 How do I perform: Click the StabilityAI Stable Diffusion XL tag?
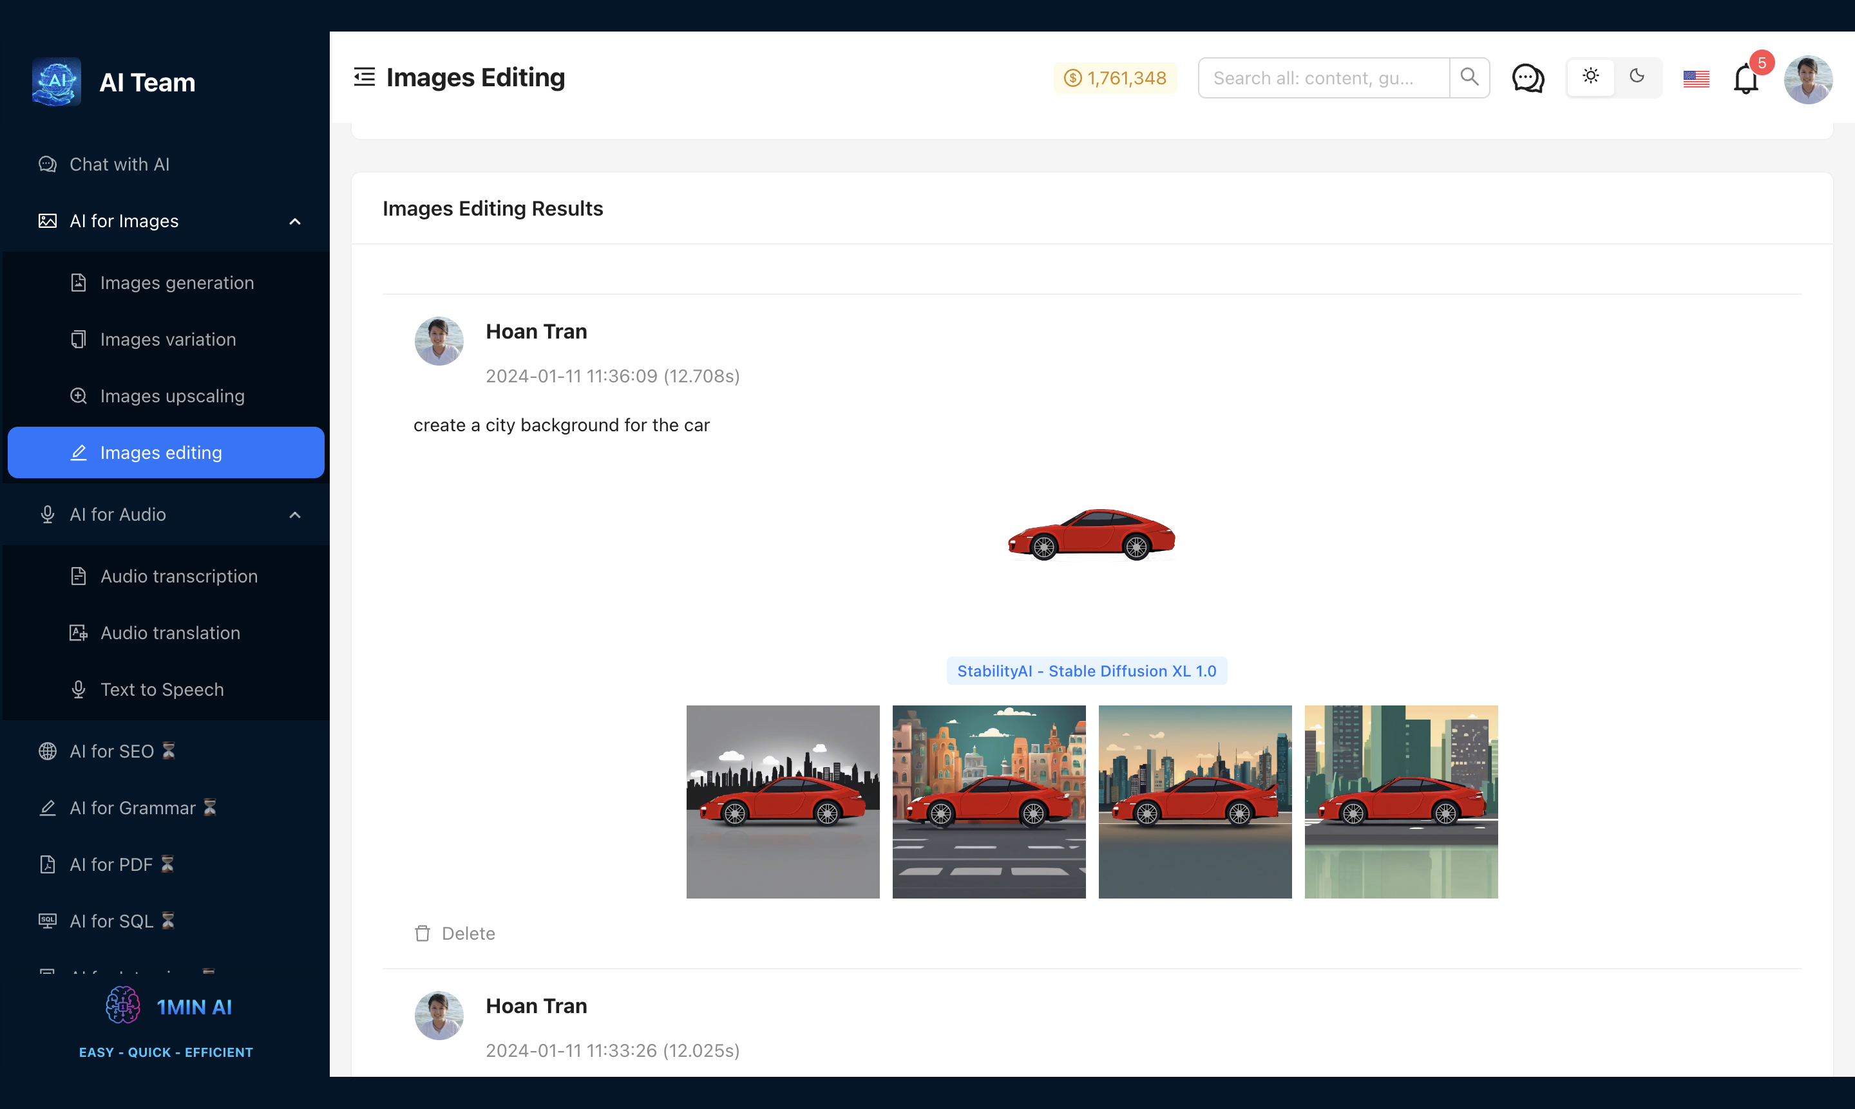(x=1086, y=670)
